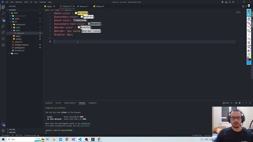Click the lightning-bolt icon in activity bar
Image resolution: width=253 pixels, height=142 pixels.
[3, 45]
